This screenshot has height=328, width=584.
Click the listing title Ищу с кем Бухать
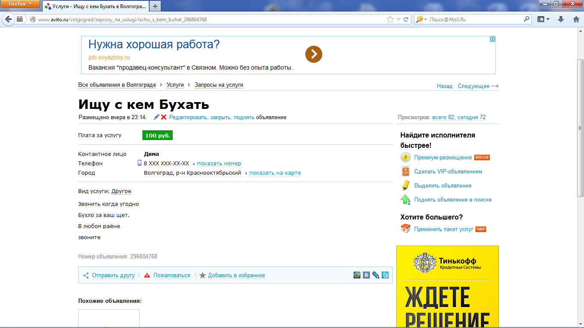144,104
